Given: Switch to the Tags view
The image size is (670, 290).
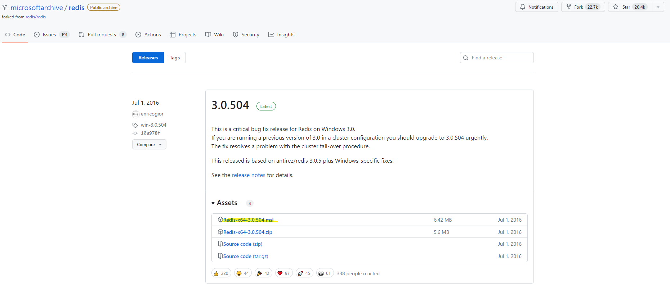Looking at the screenshot, I should [175, 58].
